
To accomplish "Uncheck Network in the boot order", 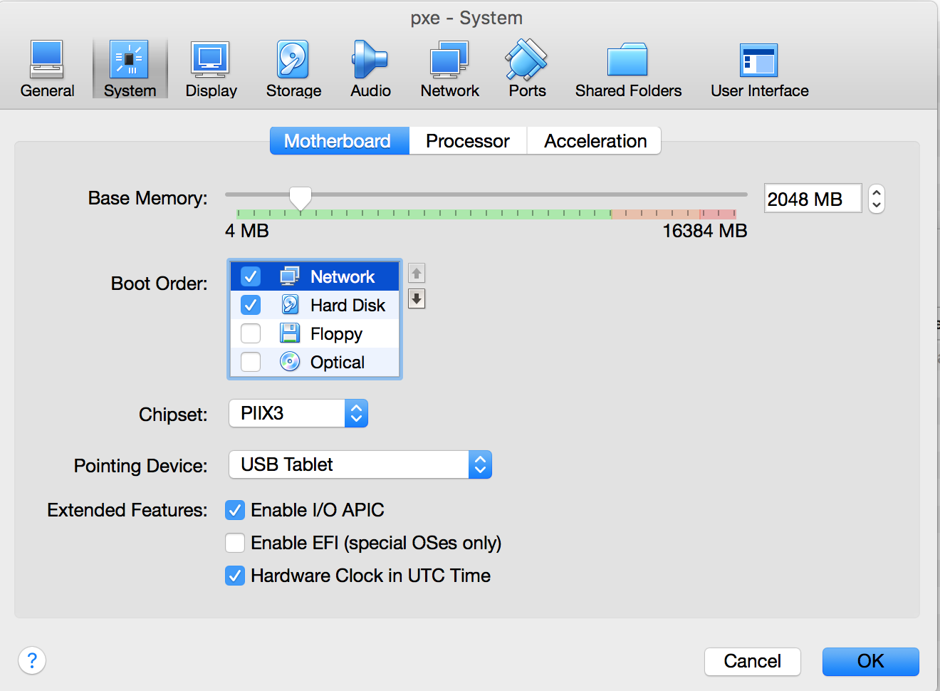I will pyautogui.click(x=251, y=276).
